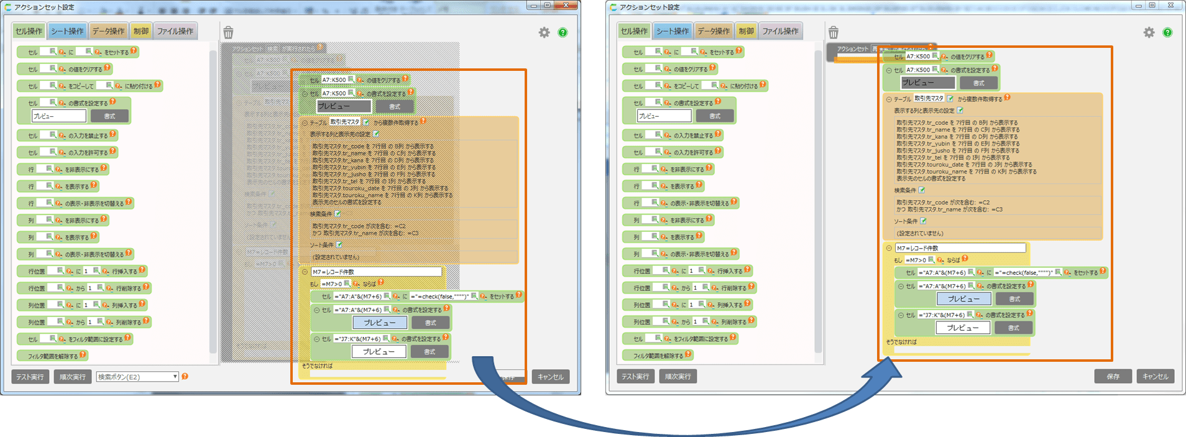This screenshot has width=1186, height=437.
Task: Collapse the テーブル 取引先マスタ block in right window
Action: click(x=888, y=99)
